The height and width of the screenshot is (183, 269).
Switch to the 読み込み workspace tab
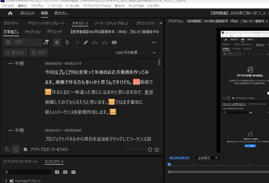click(x=28, y=13)
